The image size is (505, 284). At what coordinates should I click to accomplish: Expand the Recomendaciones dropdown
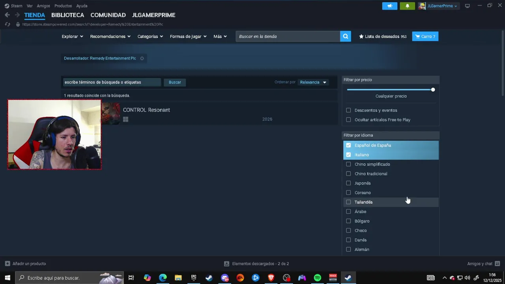coord(110,36)
